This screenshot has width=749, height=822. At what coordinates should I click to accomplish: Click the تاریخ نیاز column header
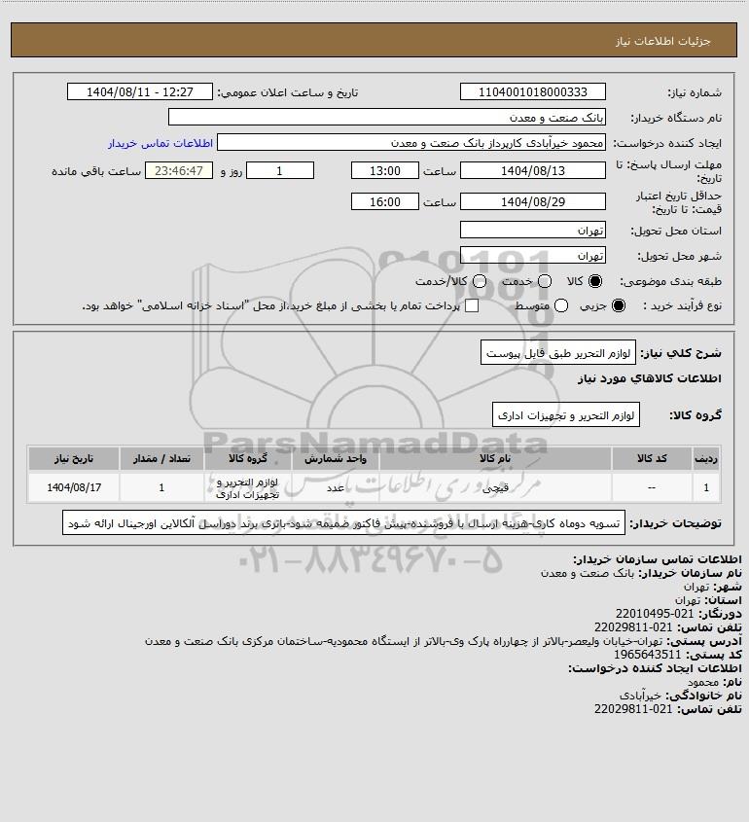click(74, 459)
